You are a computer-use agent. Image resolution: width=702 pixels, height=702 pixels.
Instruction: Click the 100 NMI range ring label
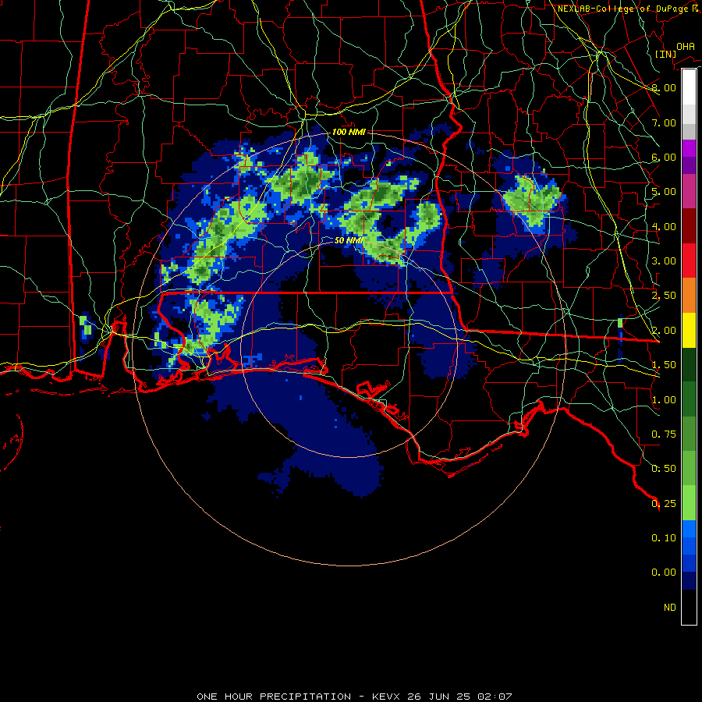(x=349, y=132)
